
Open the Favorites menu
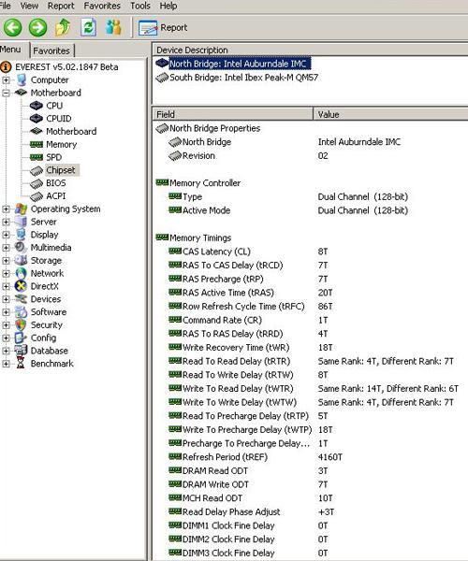coord(102,6)
